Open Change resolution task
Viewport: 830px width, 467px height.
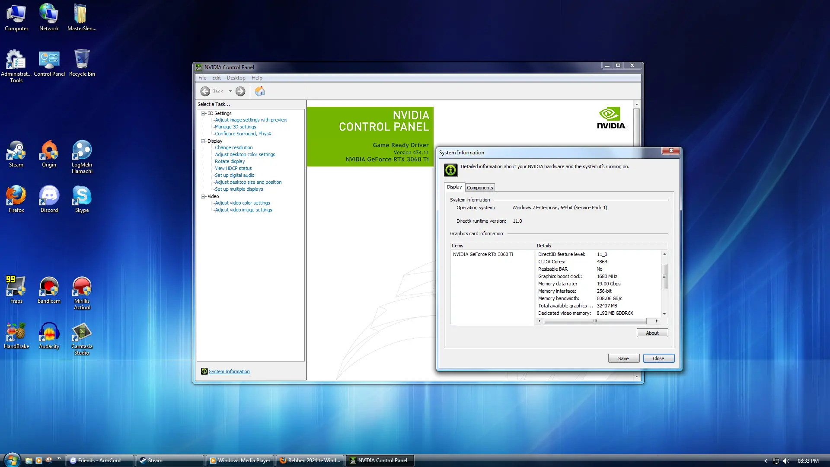click(x=234, y=147)
